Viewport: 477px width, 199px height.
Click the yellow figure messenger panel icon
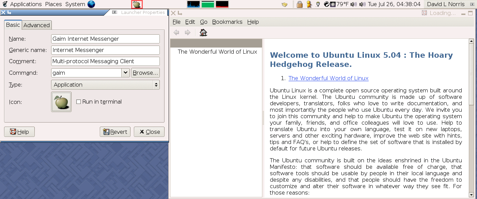(x=309, y=4)
